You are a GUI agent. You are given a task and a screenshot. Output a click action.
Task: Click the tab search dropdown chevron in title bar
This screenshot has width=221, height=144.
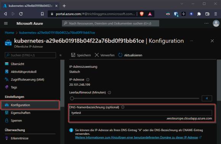tap(182, 4)
